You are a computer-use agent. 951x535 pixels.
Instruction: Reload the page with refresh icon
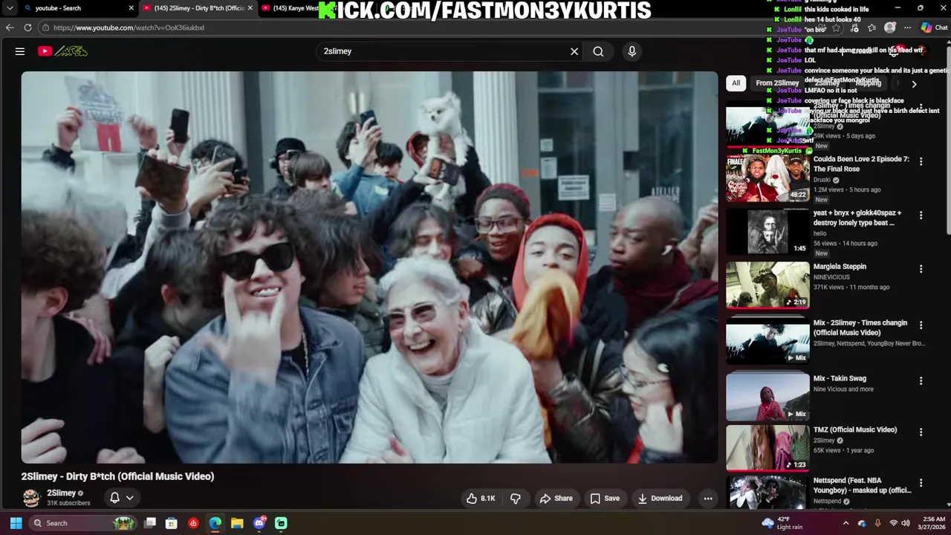coord(27,27)
